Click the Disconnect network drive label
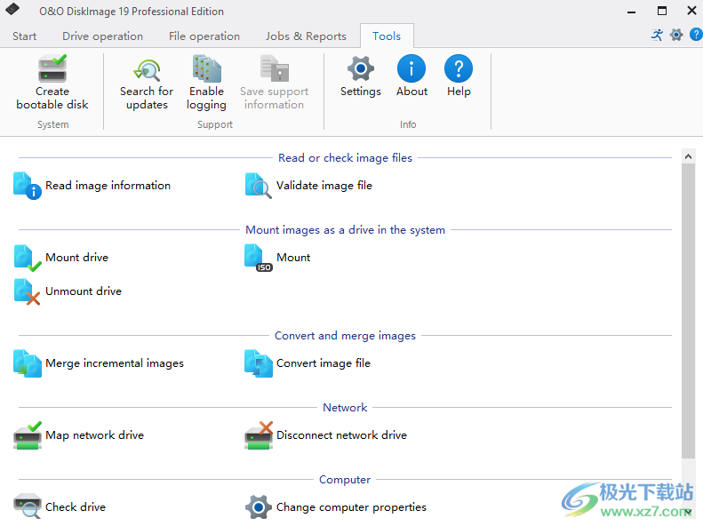 coord(341,435)
